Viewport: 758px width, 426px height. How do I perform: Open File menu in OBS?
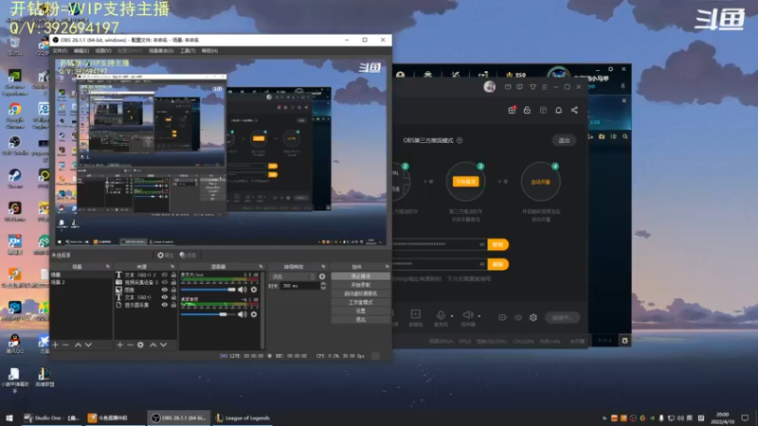click(x=60, y=51)
